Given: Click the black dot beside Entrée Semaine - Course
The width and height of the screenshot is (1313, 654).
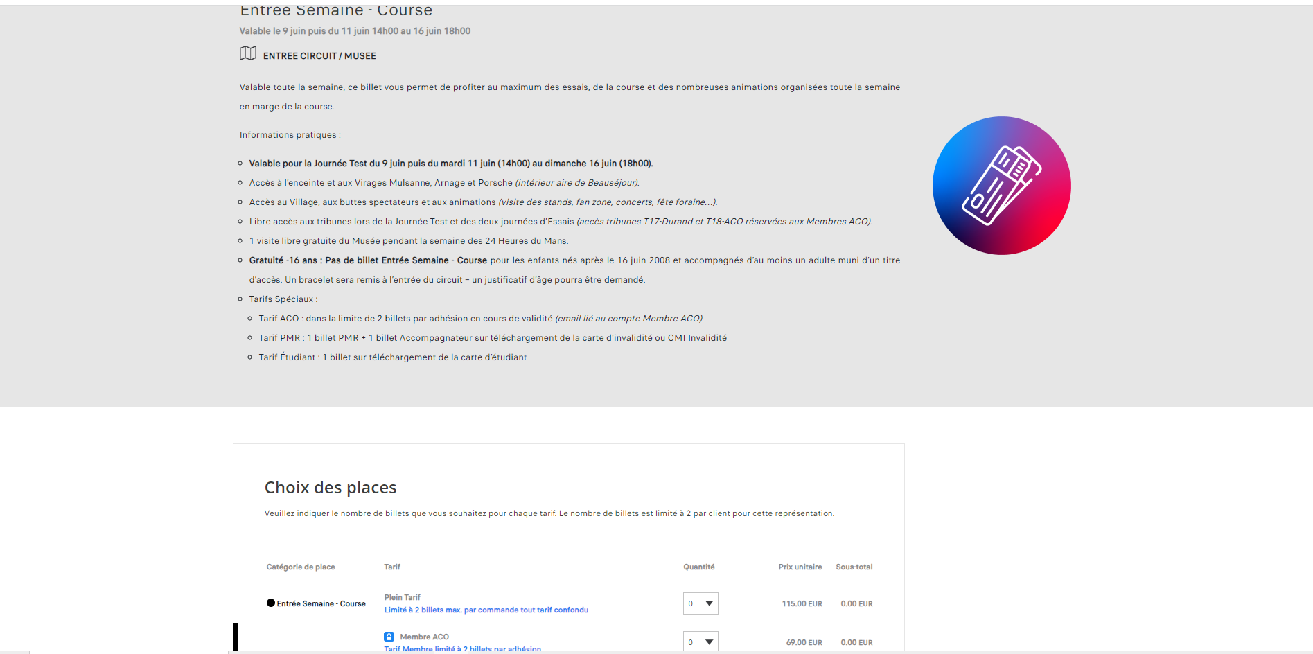Looking at the screenshot, I should pyautogui.click(x=271, y=603).
